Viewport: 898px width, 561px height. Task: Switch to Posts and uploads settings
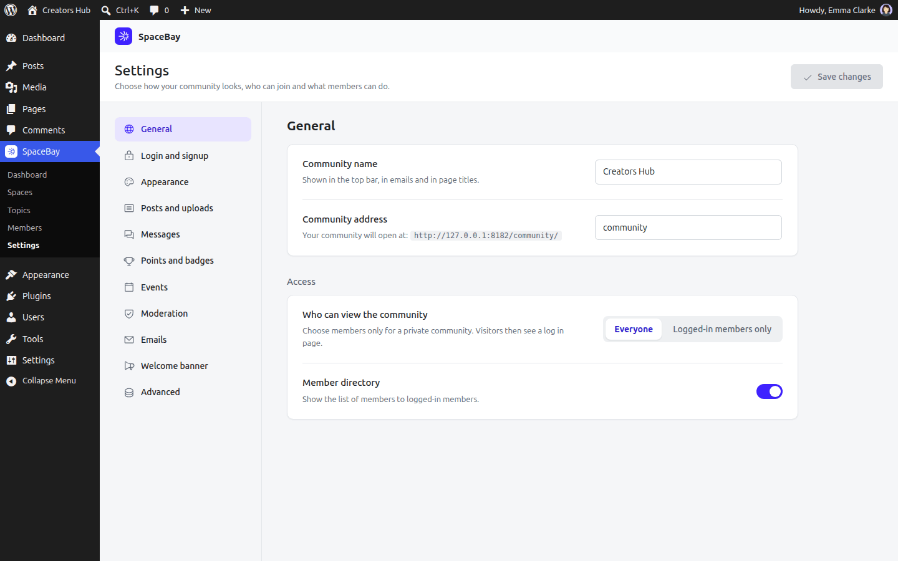click(x=183, y=208)
